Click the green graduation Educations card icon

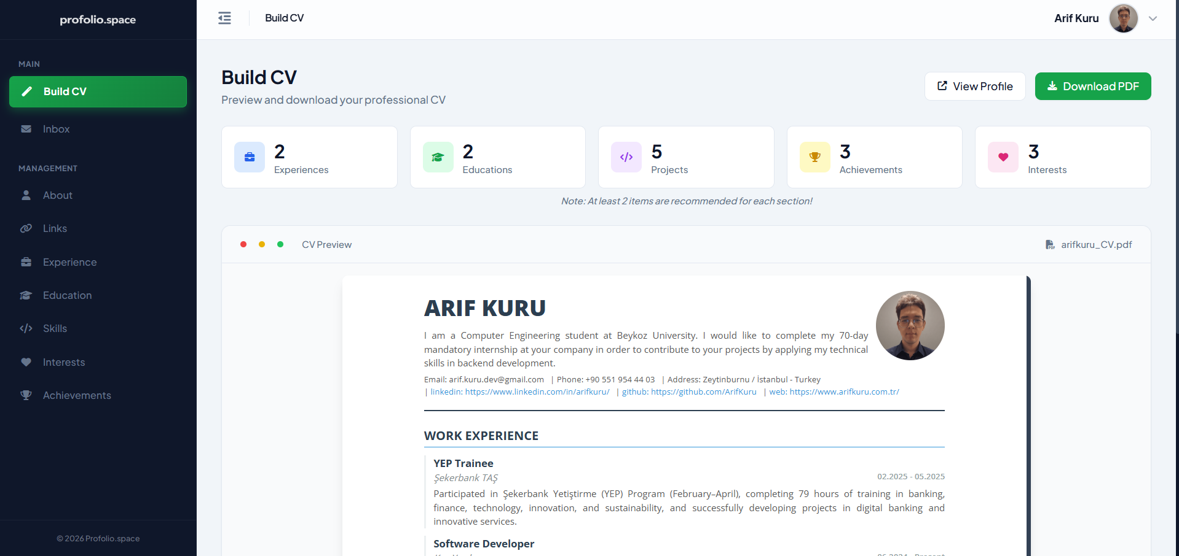(438, 157)
